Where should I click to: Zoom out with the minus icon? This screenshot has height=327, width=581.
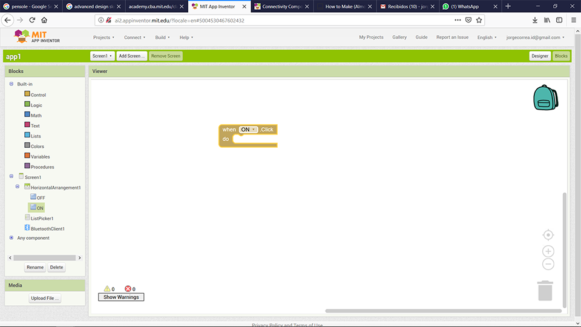548,264
